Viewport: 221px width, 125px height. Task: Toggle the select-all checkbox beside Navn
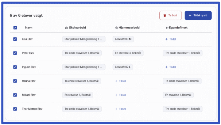pyautogui.click(x=15, y=28)
